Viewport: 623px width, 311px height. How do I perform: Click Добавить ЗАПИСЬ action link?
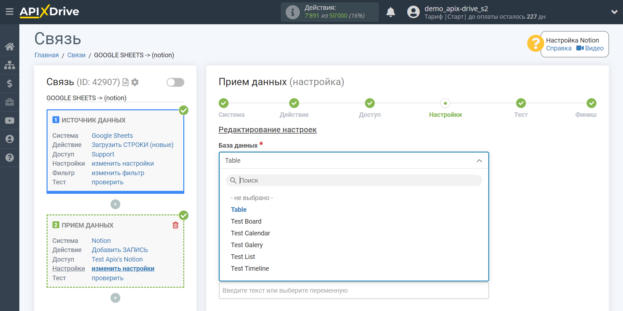[120, 250]
